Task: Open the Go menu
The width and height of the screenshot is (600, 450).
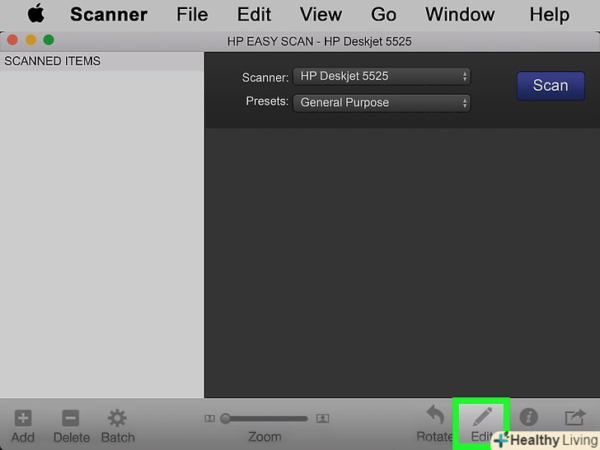Action: (383, 15)
